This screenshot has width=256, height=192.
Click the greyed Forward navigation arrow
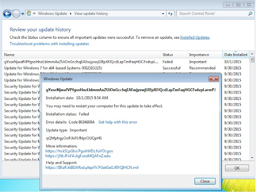[16, 14]
